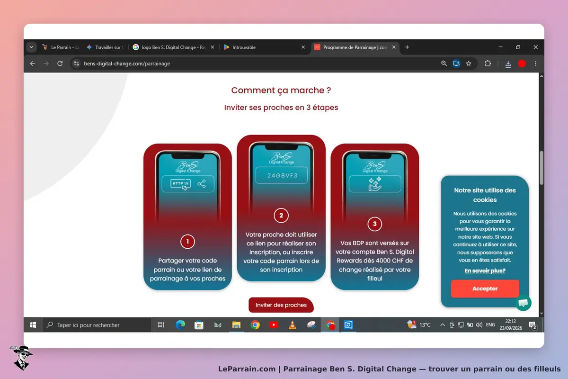Screen dimensions: 568x379
Task: Open the tab search dropdown arrow
Action: [x=31, y=47]
